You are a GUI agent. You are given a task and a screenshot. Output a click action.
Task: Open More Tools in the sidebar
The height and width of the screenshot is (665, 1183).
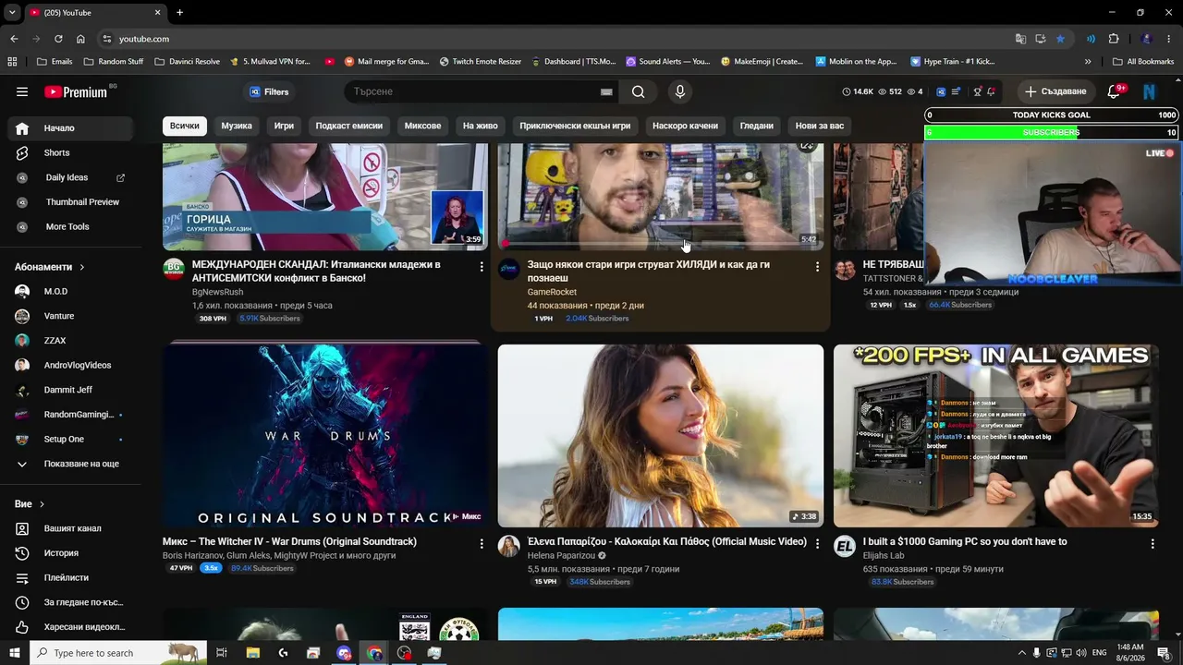pos(69,226)
